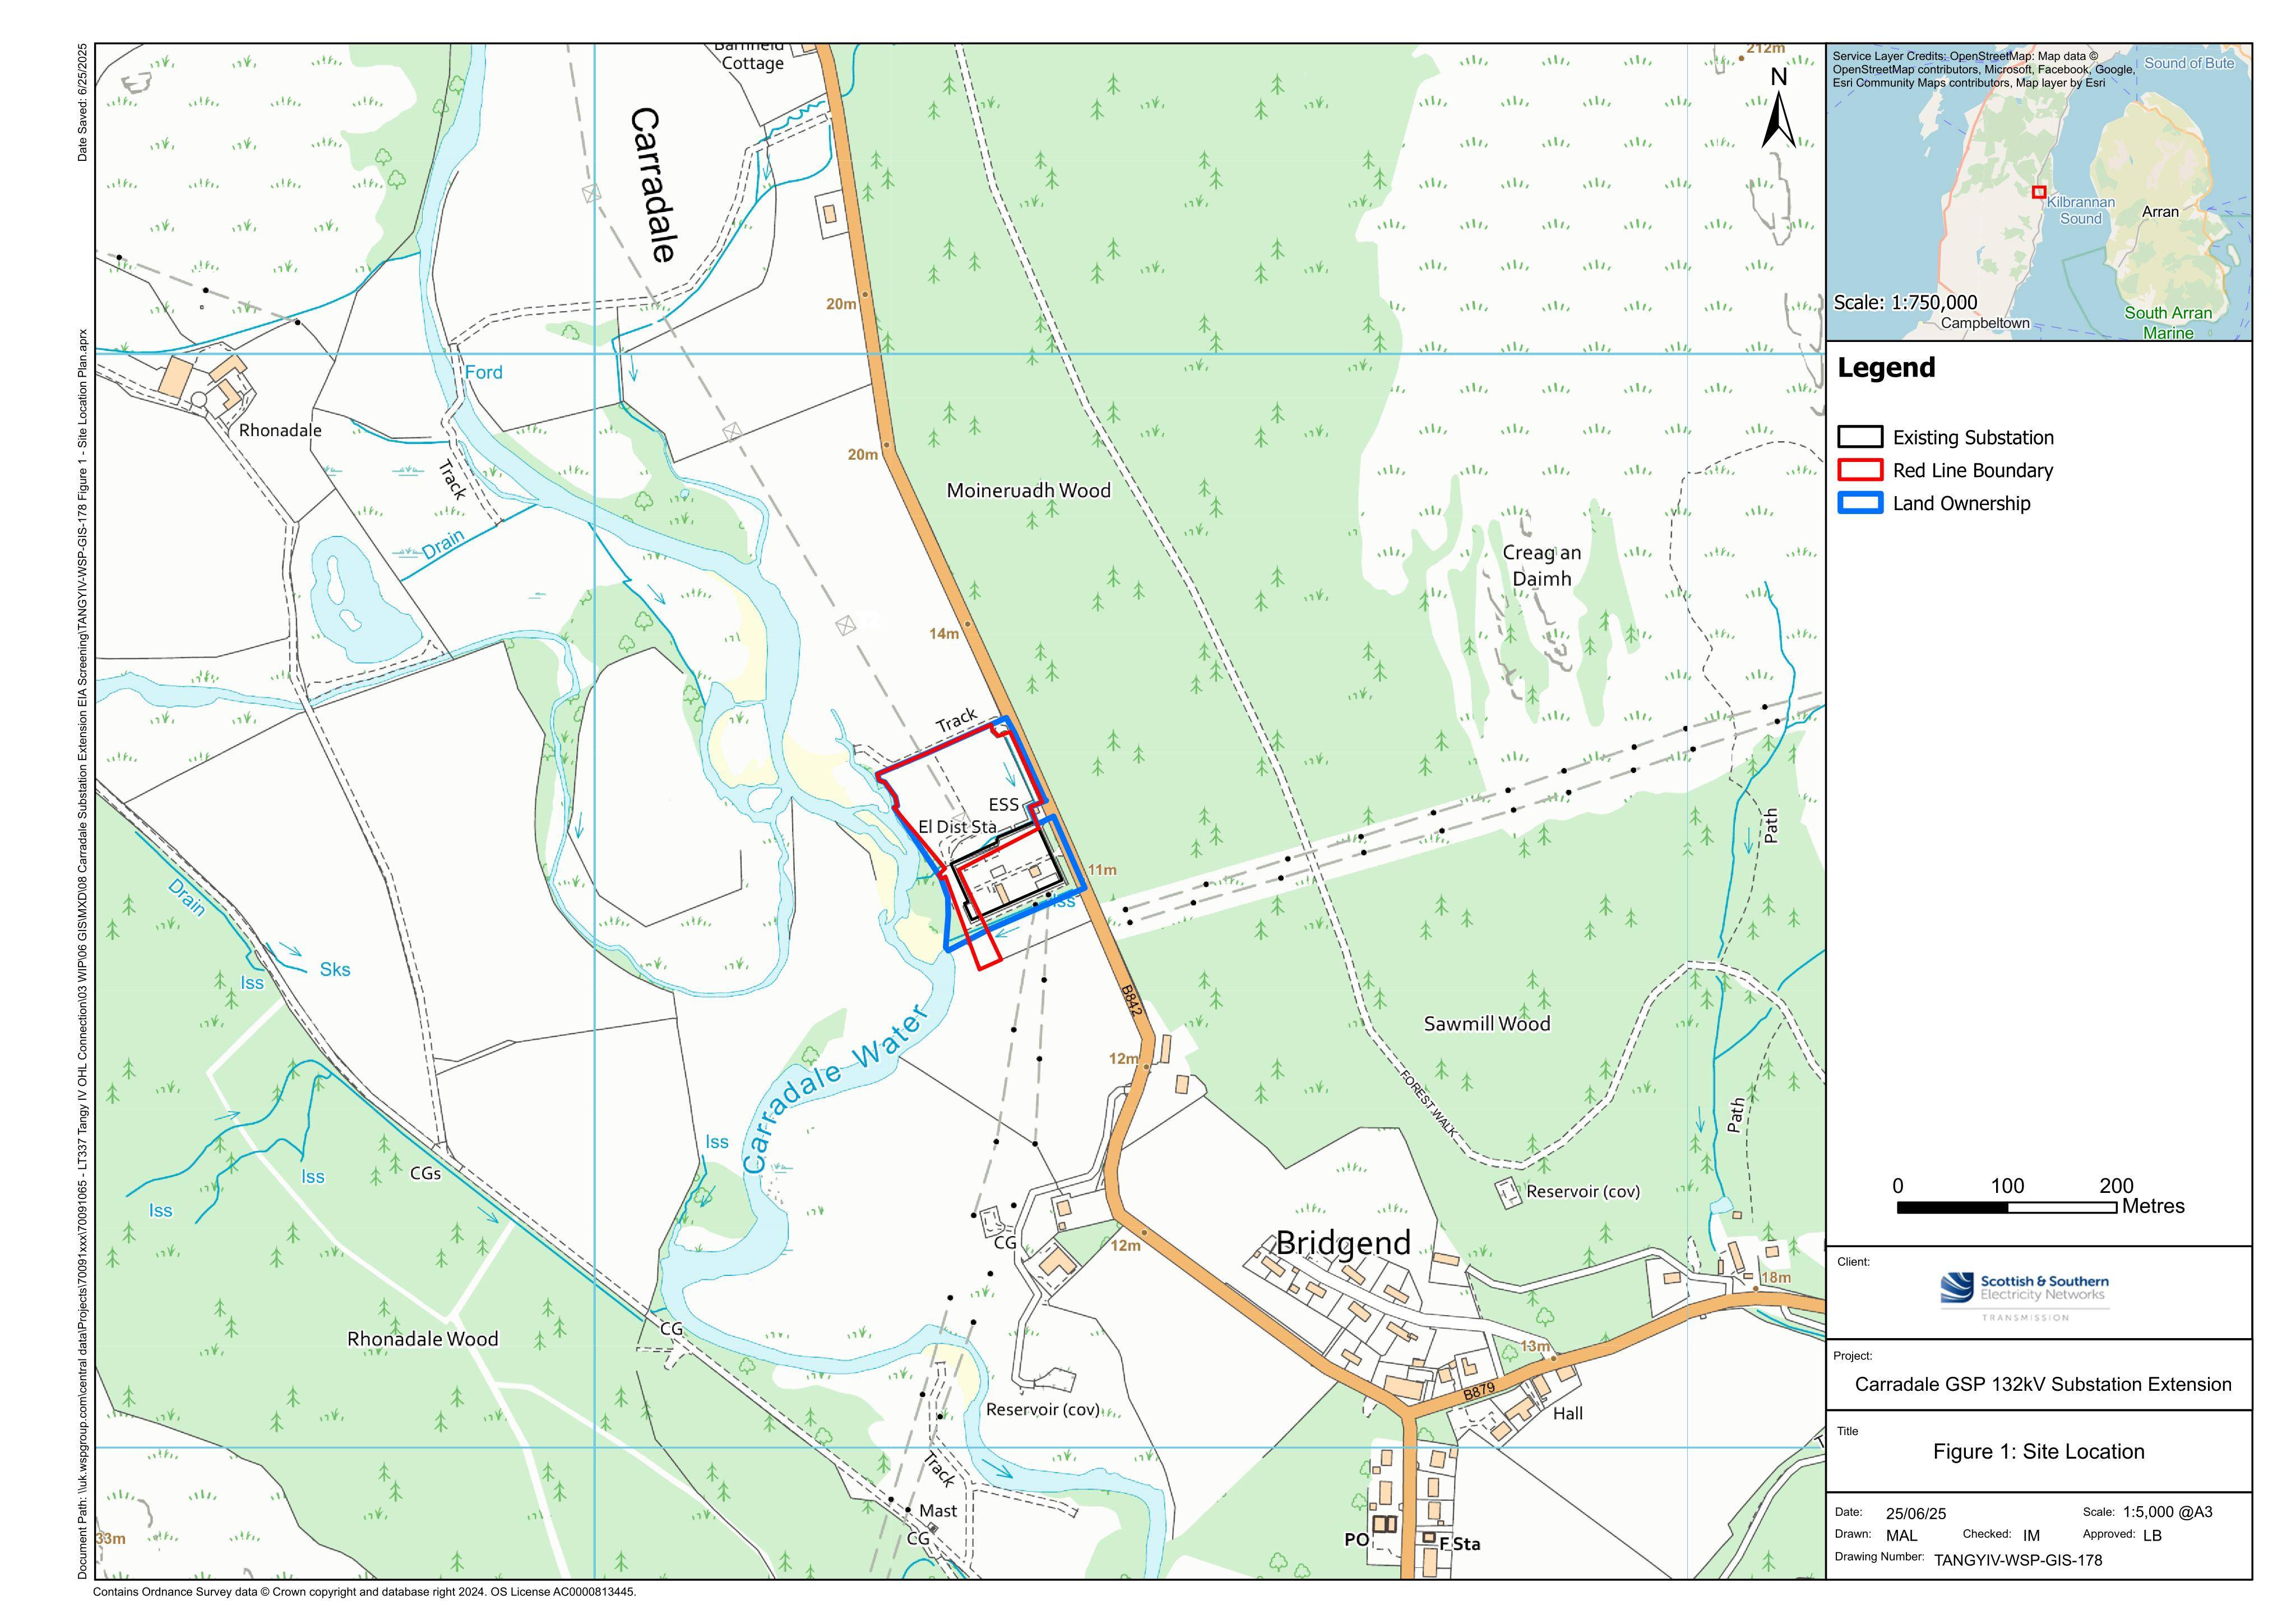
Task: Click the 'Hall' label in Bridgend
Action: tap(1568, 1414)
